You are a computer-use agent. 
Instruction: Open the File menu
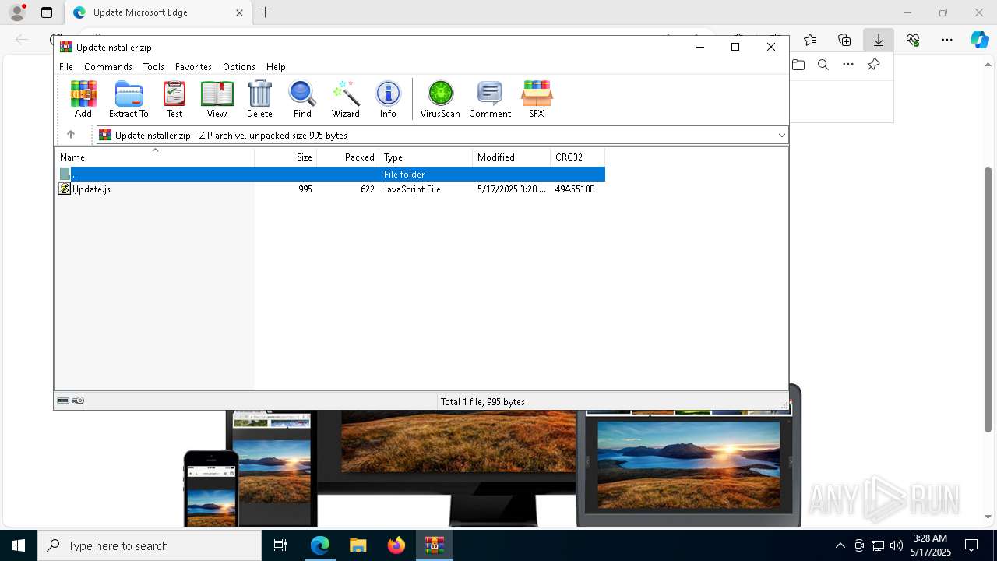pos(66,67)
